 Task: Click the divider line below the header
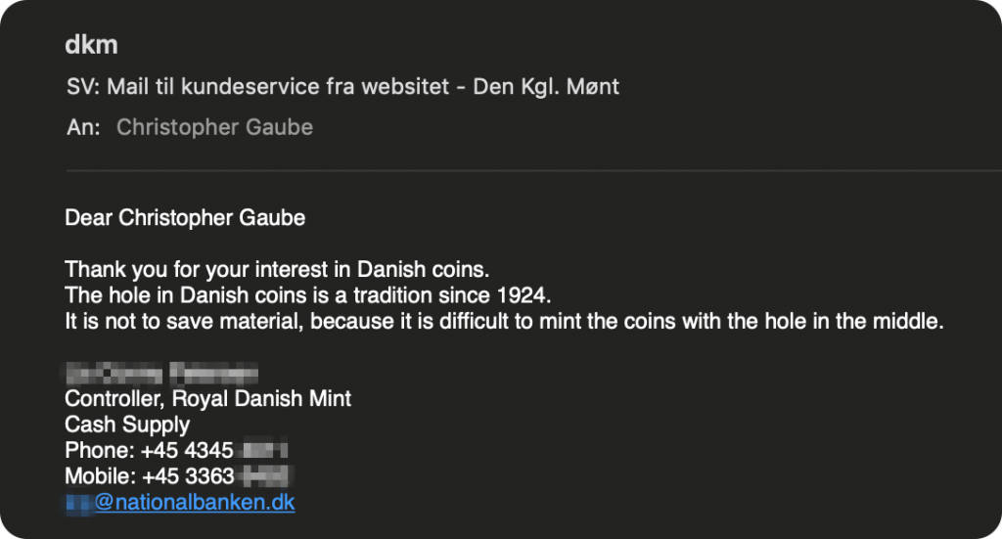pos(533,170)
